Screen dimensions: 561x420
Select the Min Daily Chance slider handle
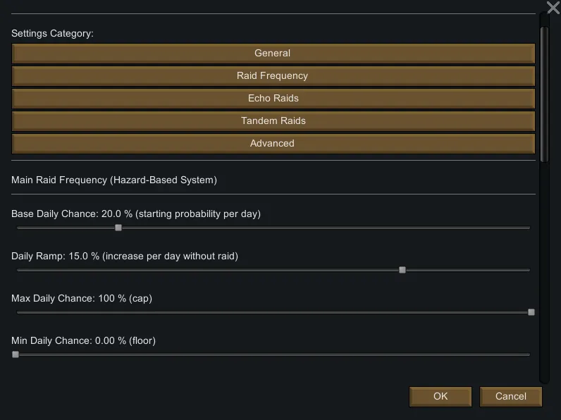[16, 354]
